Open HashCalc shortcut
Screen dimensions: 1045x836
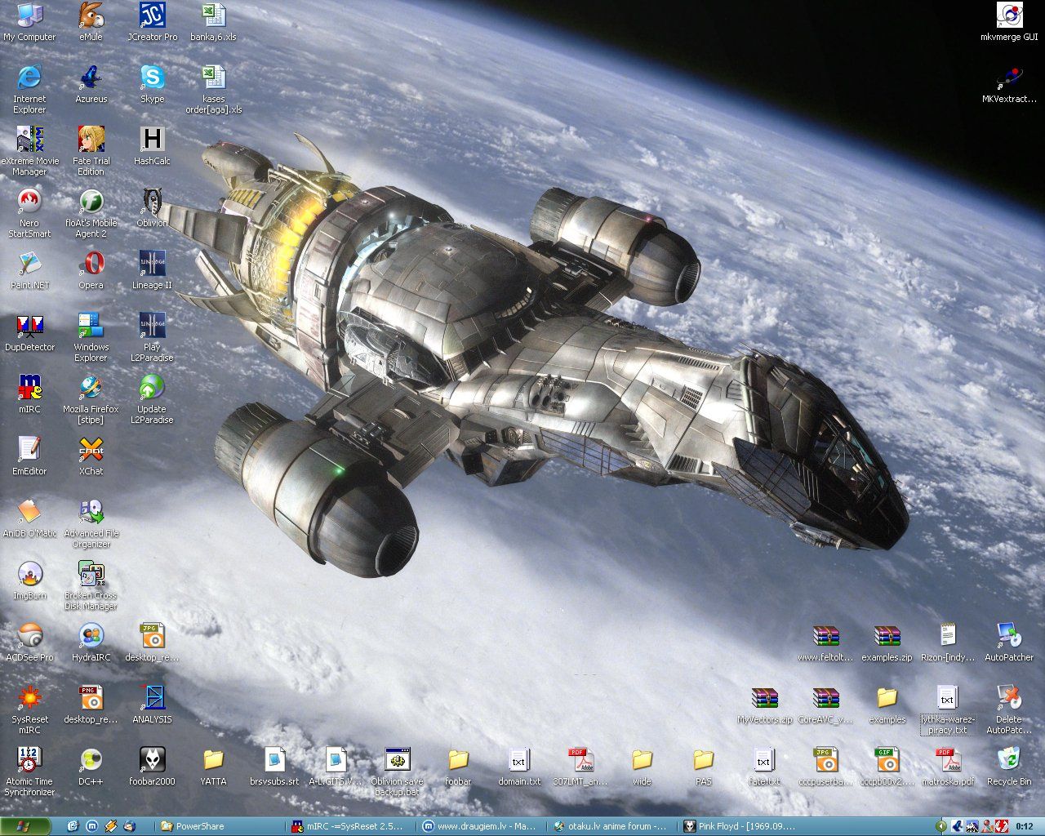(x=152, y=146)
